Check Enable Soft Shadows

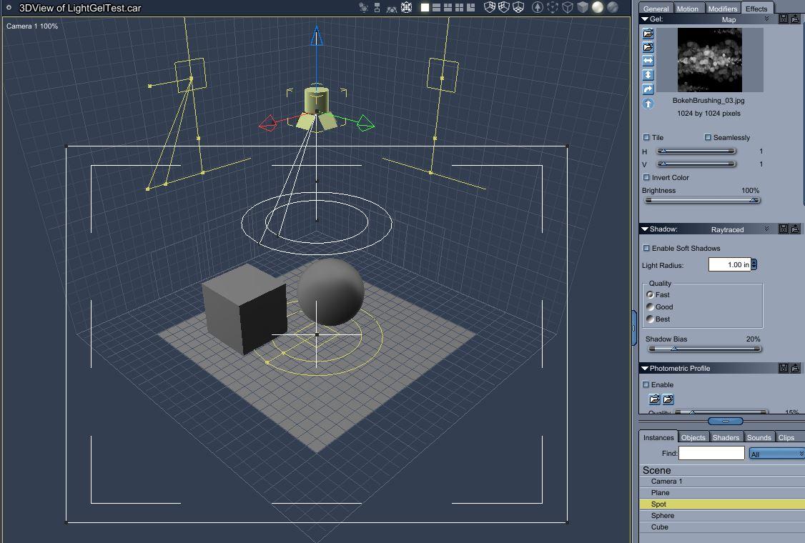point(646,249)
